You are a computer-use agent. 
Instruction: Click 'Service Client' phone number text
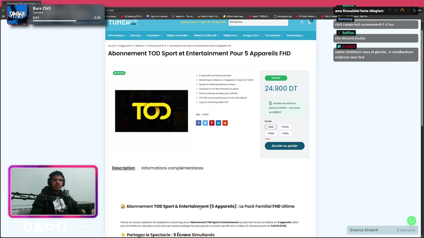[x=203, y=22]
